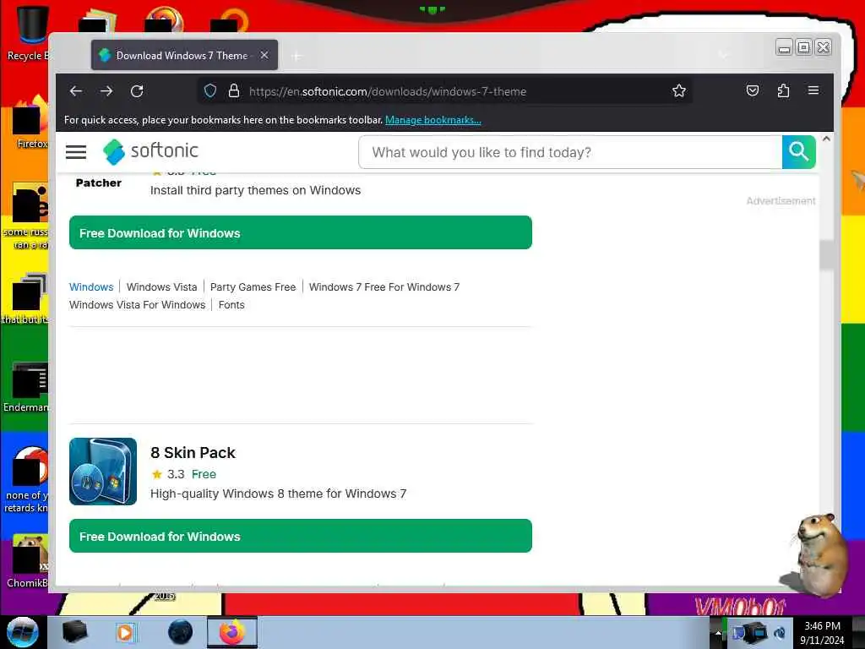
Task: Click page scrollbar up arrow
Action: point(826,139)
